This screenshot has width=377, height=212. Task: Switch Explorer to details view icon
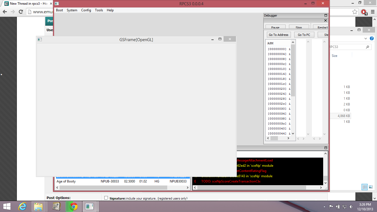365,187
